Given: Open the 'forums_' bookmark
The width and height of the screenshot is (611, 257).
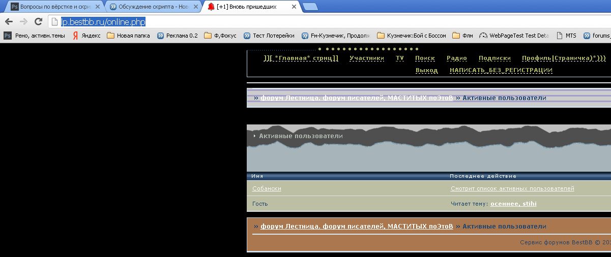Looking at the screenshot, I should (x=597, y=36).
